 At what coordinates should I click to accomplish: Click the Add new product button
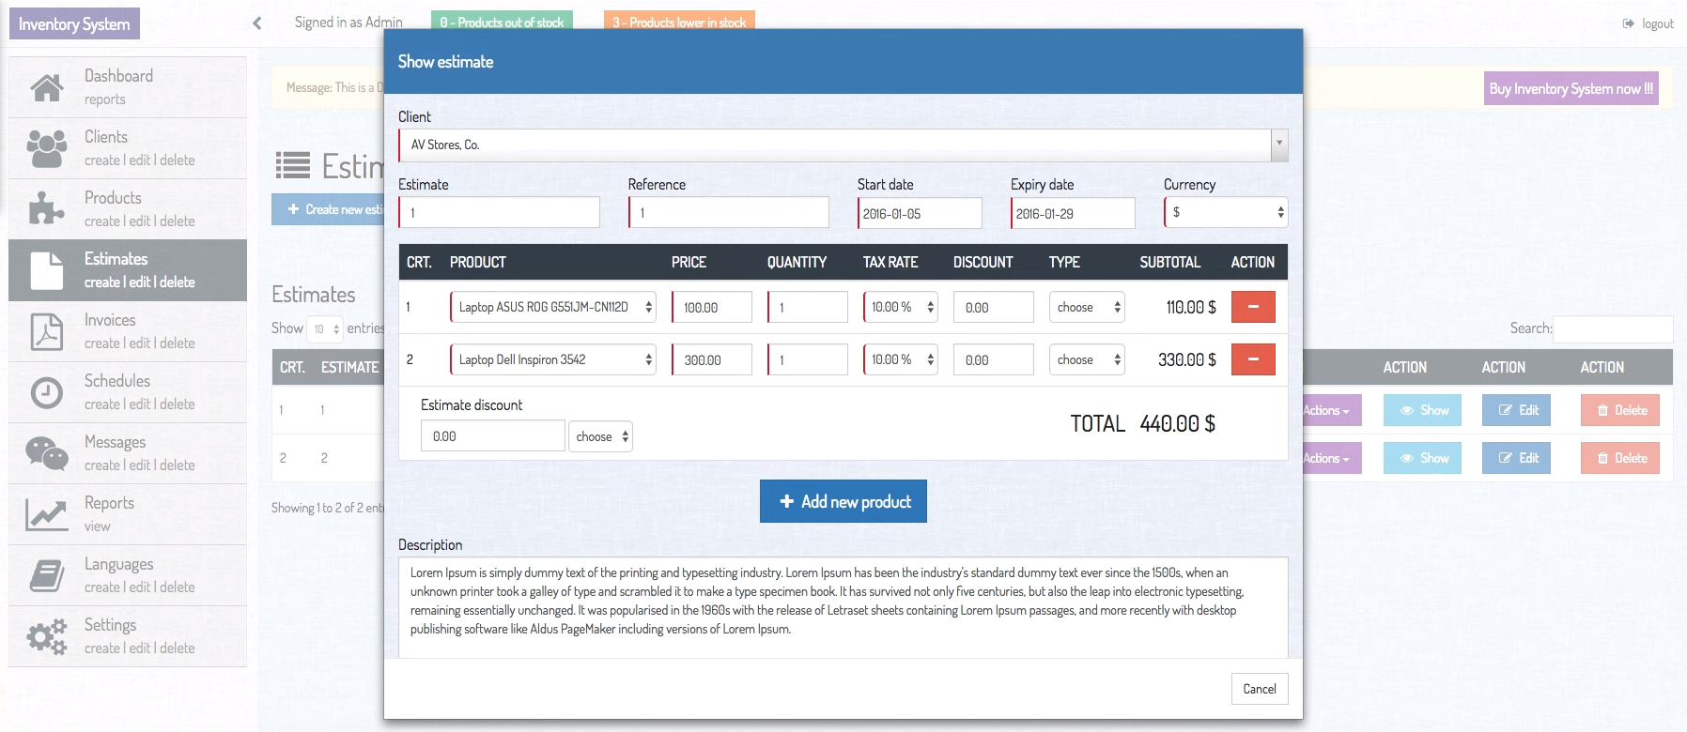pyautogui.click(x=843, y=502)
